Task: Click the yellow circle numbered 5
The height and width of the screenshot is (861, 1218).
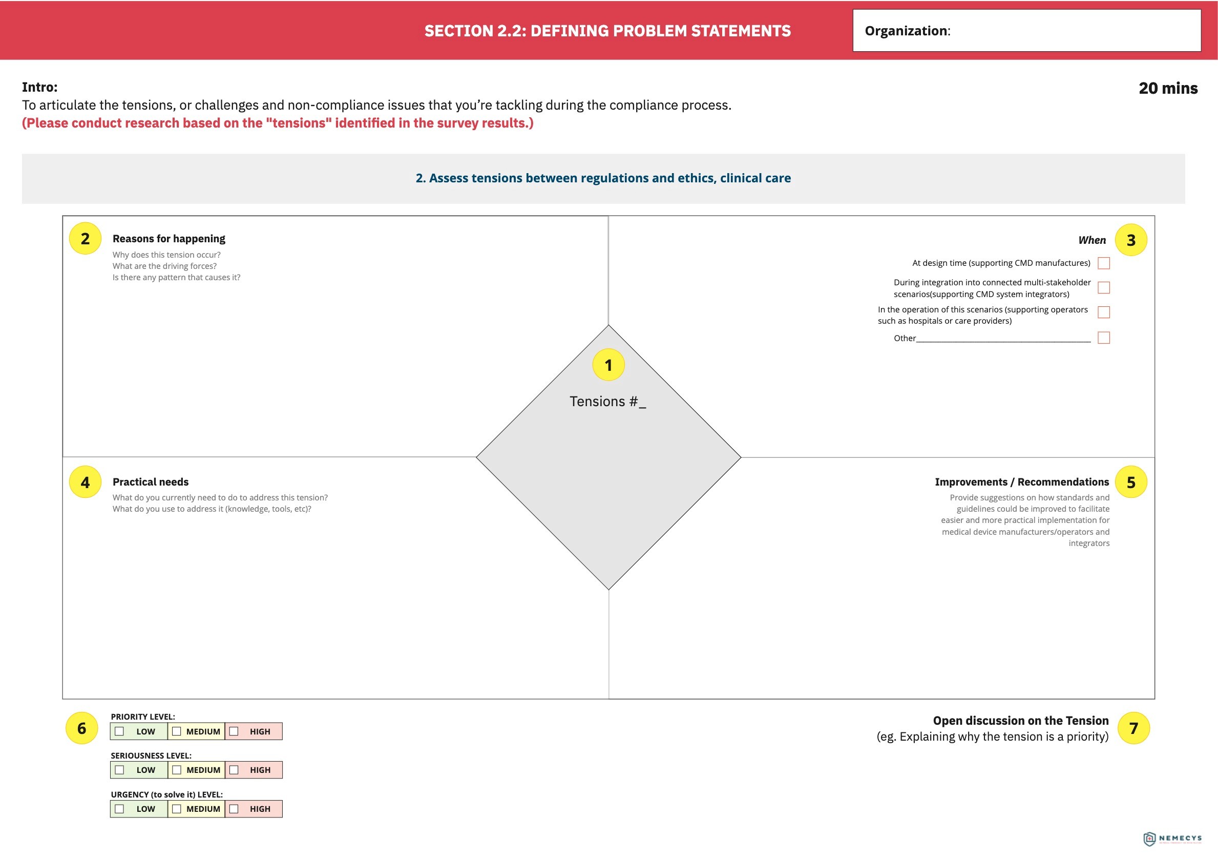Action: pos(1131,481)
